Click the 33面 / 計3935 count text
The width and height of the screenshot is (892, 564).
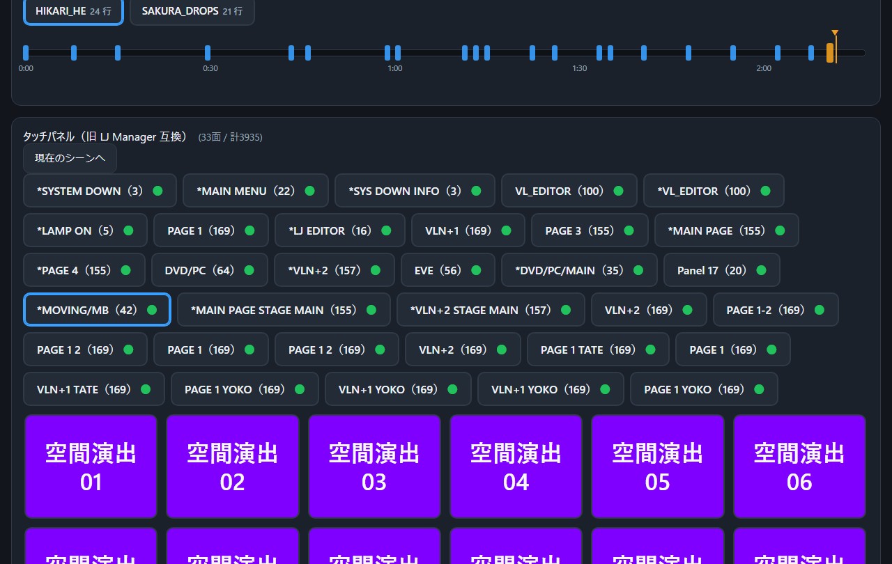(230, 137)
